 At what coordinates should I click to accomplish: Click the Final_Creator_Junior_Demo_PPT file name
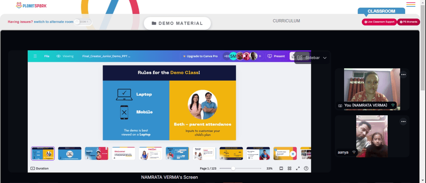pyautogui.click(x=106, y=56)
